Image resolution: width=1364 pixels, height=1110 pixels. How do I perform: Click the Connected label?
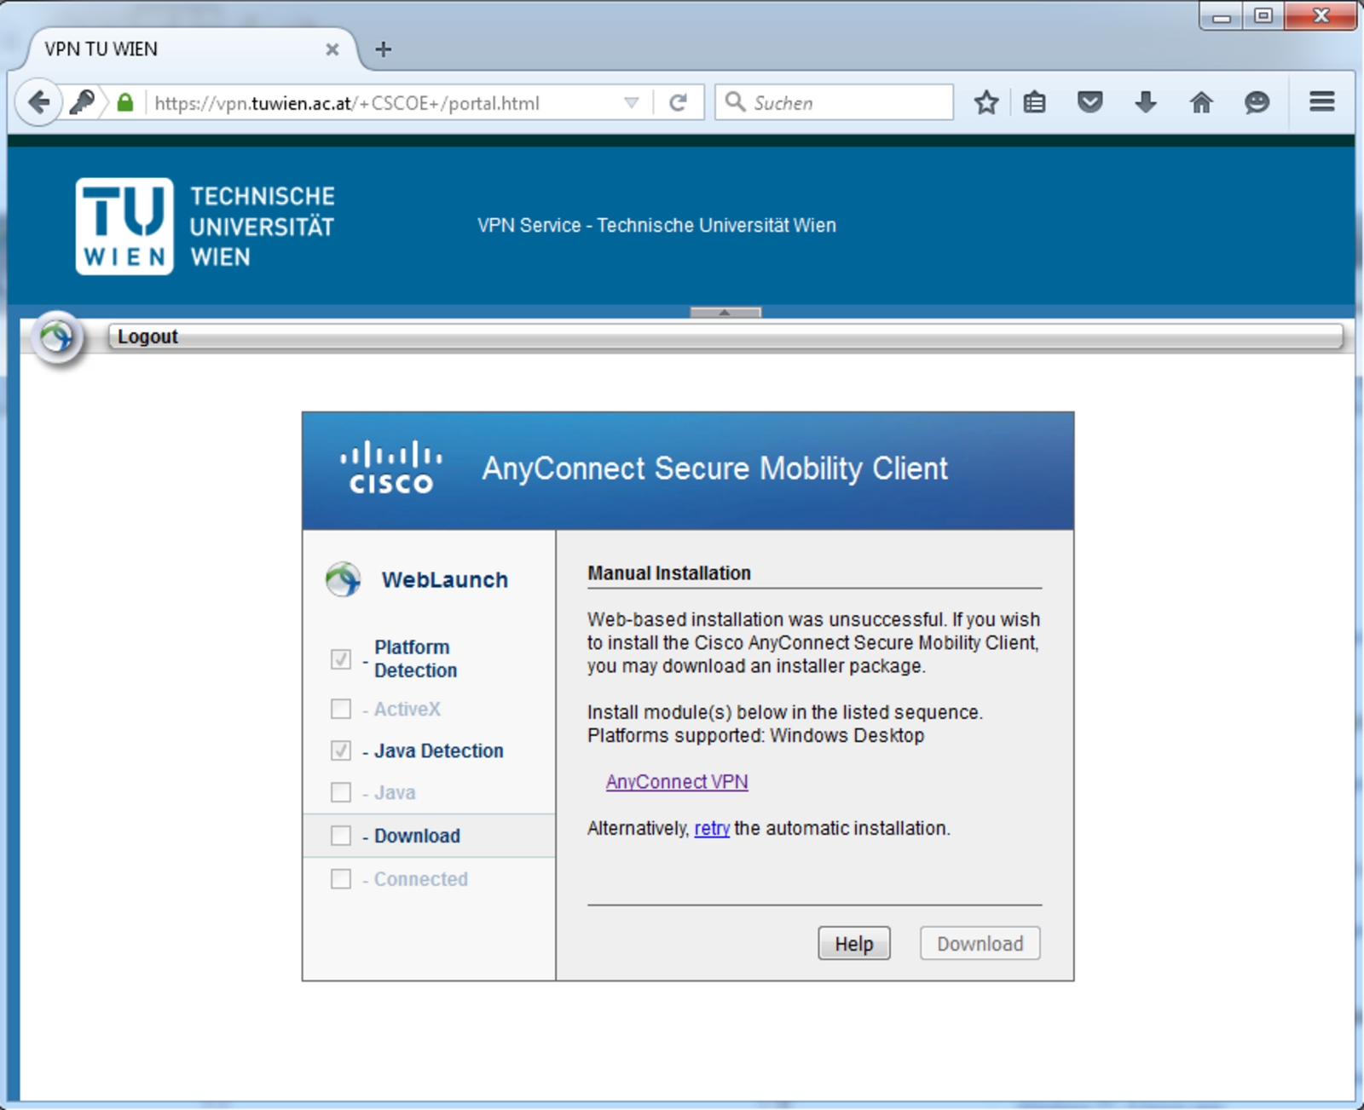pyautogui.click(x=421, y=879)
